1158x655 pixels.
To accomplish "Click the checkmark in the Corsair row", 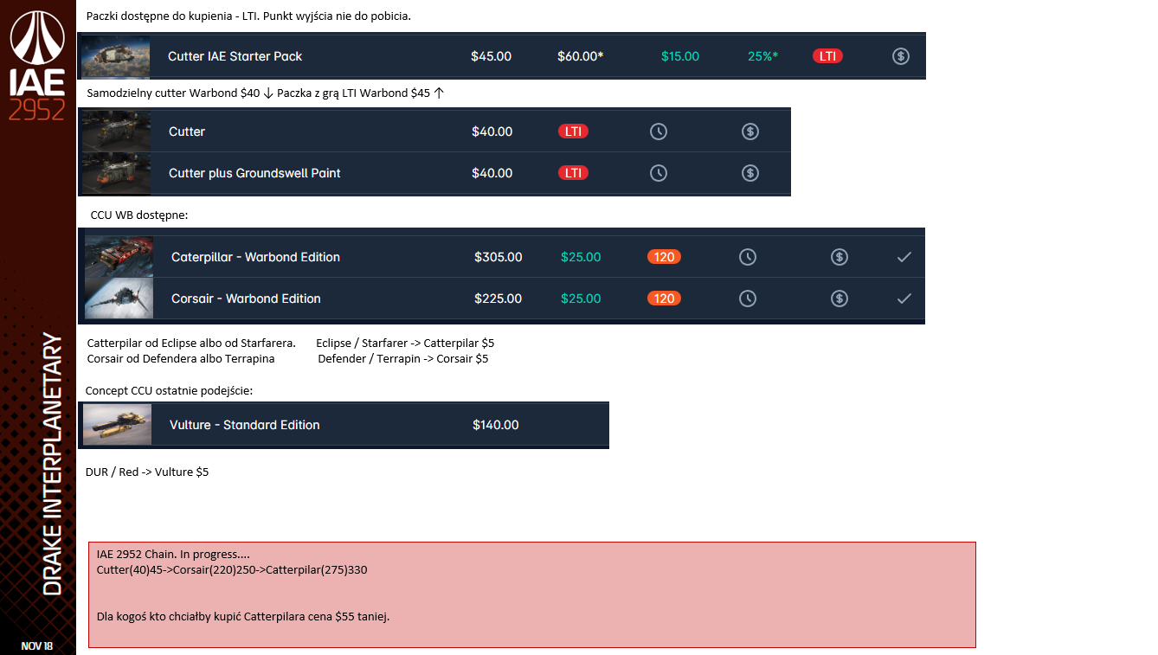I will coord(904,299).
